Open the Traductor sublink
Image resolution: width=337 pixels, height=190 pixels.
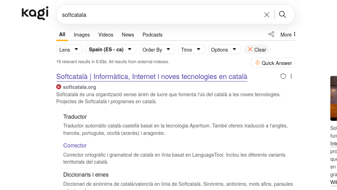click(x=75, y=117)
